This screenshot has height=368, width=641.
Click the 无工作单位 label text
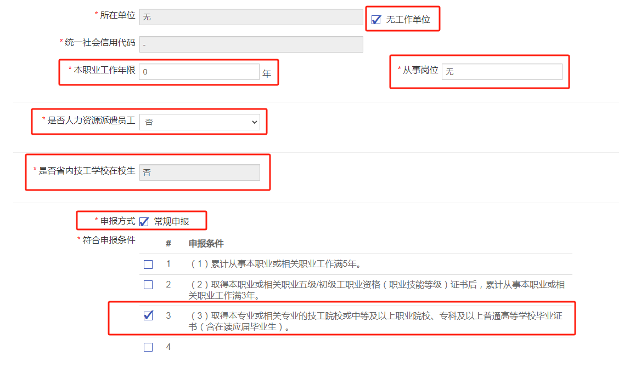pyautogui.click(x=408, y=20)
